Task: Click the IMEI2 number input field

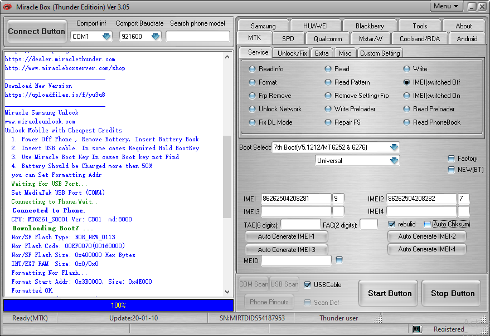Action: [421, 199]
